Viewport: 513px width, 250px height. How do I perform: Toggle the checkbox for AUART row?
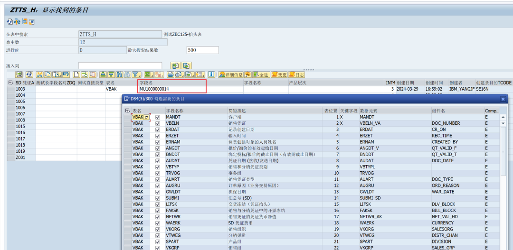[x=158, y=179]
